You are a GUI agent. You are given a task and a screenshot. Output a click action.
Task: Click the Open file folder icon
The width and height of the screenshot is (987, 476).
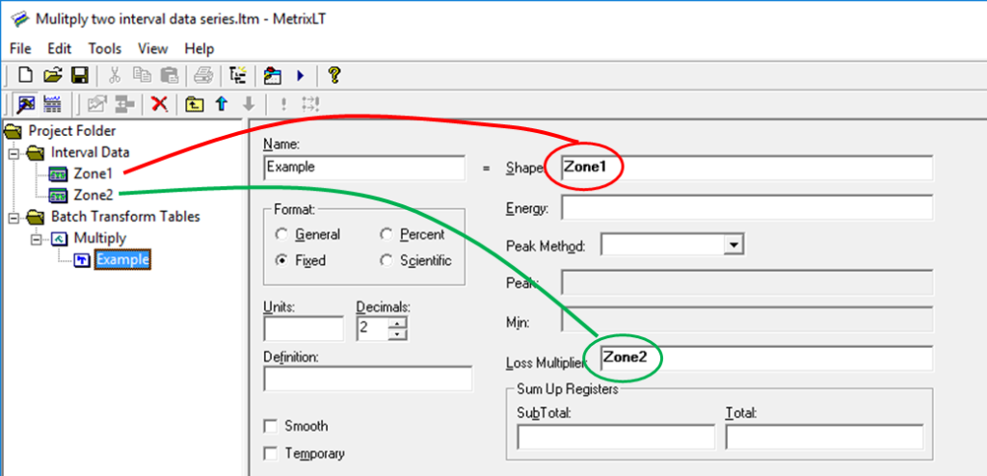[x=53, y=75]
